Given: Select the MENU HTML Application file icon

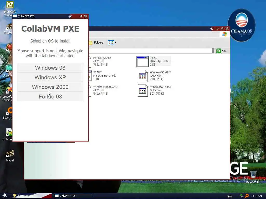Looking at the screenshot, I should (x=143, y=61).
